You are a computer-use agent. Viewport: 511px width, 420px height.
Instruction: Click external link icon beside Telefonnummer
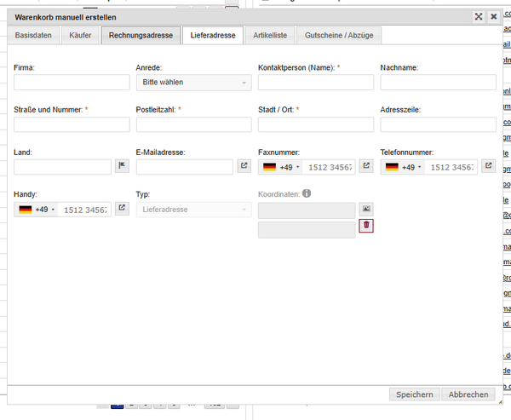[489, 165]
